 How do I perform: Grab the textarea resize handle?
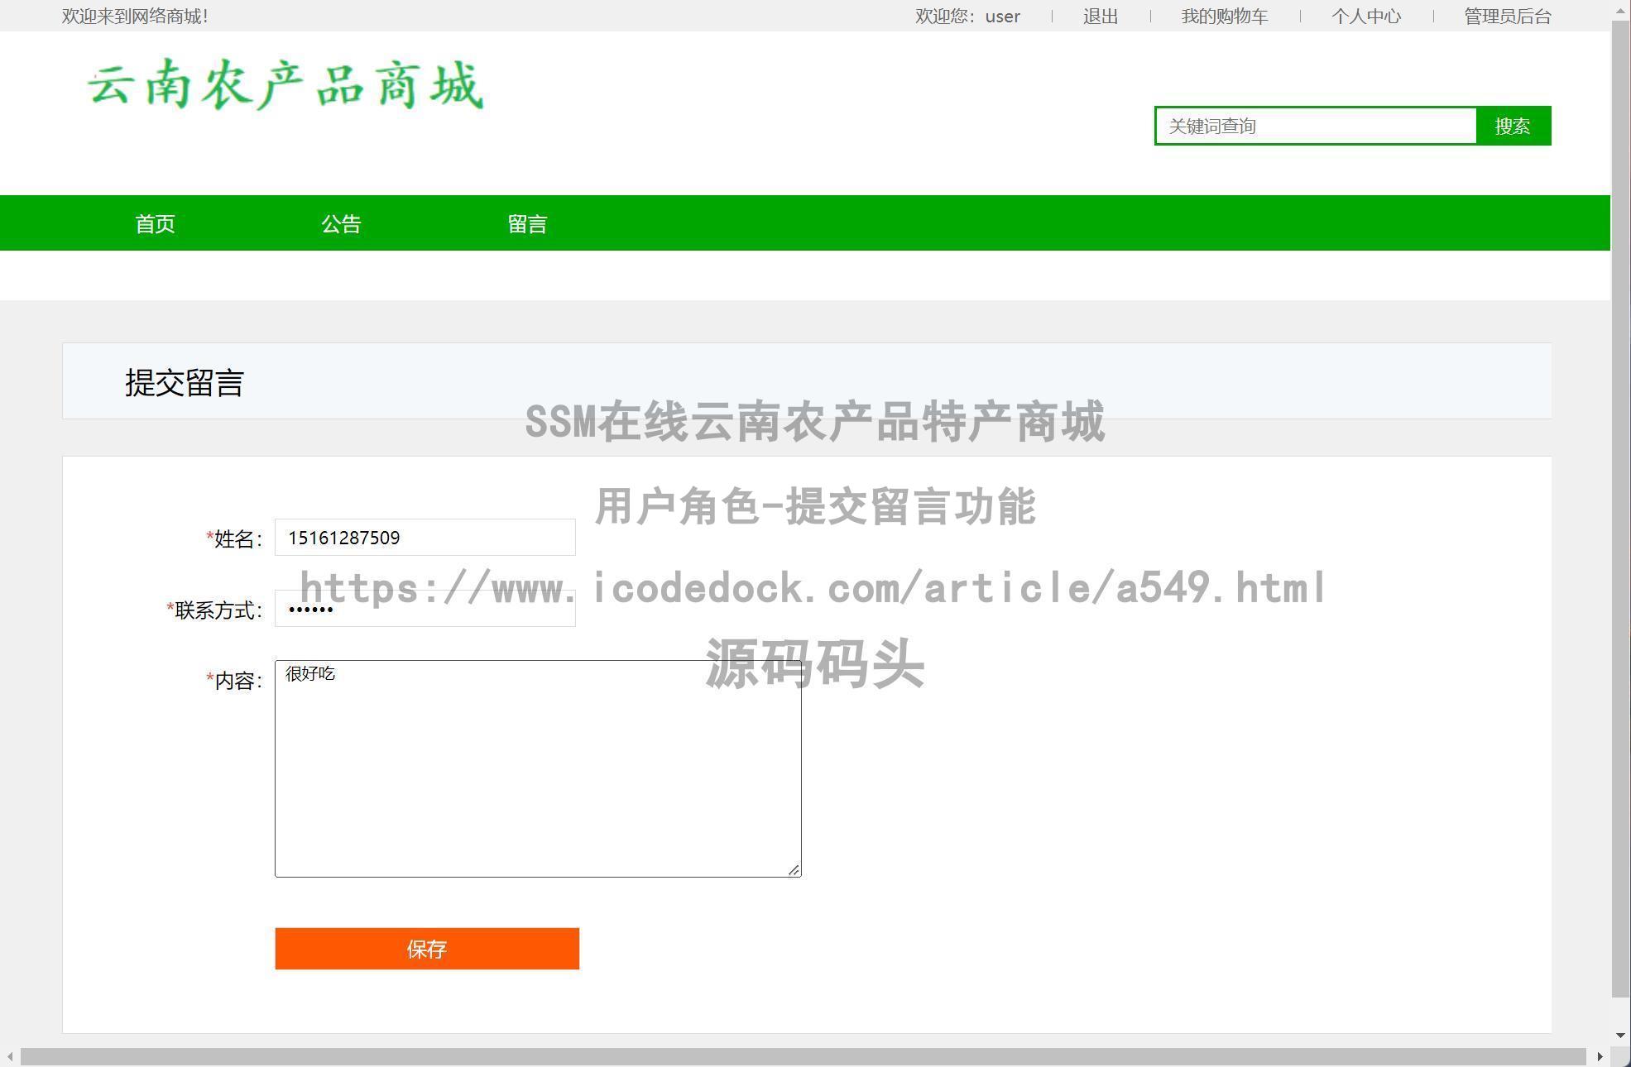794,869
